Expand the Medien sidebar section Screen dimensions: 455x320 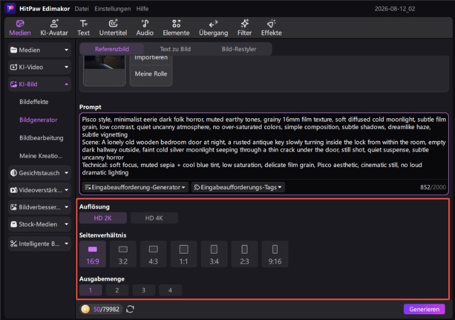coord(39,50)
